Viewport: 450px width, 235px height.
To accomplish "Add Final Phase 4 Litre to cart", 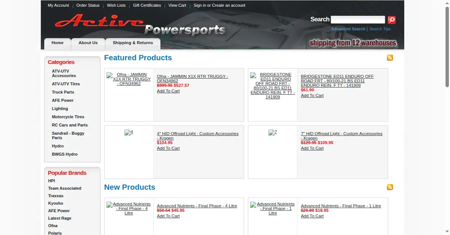I will point(168,216).
